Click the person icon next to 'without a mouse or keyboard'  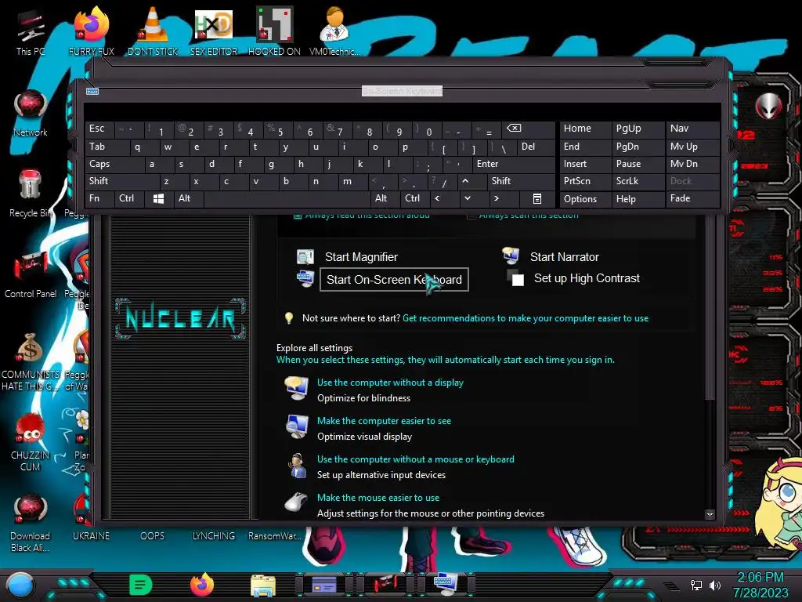pyautogui.click(x=297, y=465)
